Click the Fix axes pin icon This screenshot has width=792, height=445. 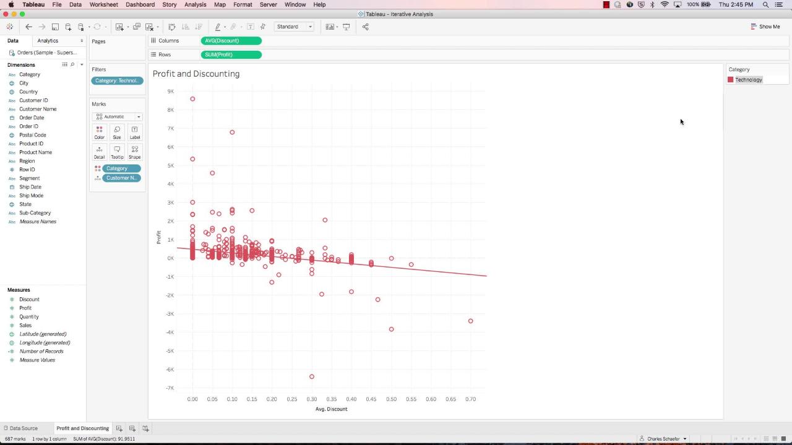pyautogui.click(x=263, y=27)
